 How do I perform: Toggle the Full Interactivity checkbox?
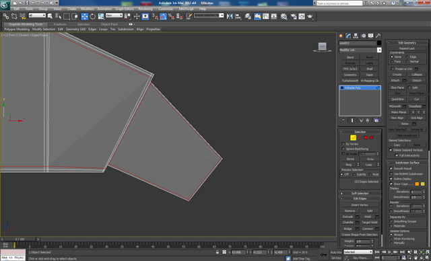point(397,155)
